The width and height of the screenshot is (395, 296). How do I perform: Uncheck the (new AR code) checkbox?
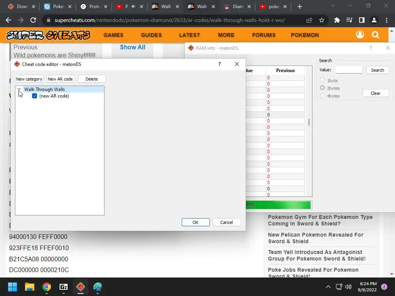point(34,96)
